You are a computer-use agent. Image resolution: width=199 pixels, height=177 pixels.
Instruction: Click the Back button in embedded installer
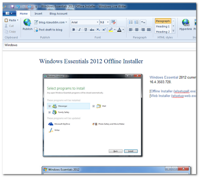[115, 151]
